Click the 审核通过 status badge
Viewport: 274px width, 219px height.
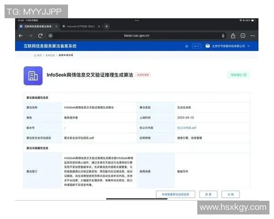(239, 75)
